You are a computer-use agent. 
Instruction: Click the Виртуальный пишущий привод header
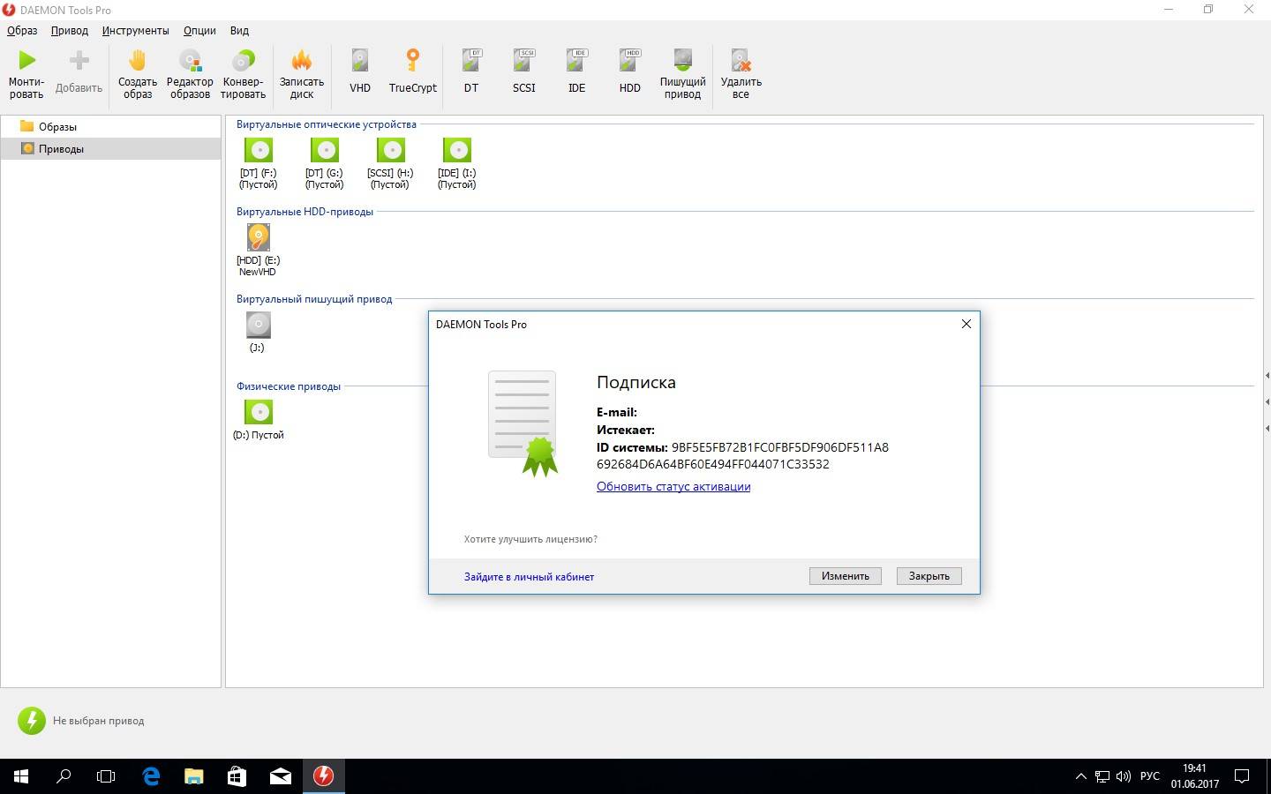tap(314, 299)
